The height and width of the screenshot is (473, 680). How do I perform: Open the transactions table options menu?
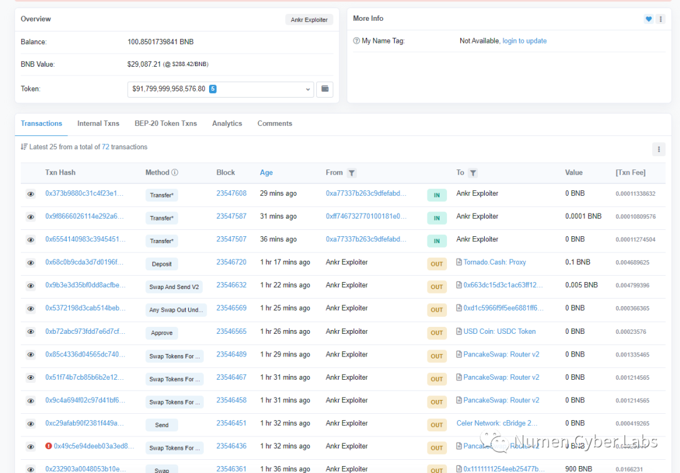click(x=659, y=149)
